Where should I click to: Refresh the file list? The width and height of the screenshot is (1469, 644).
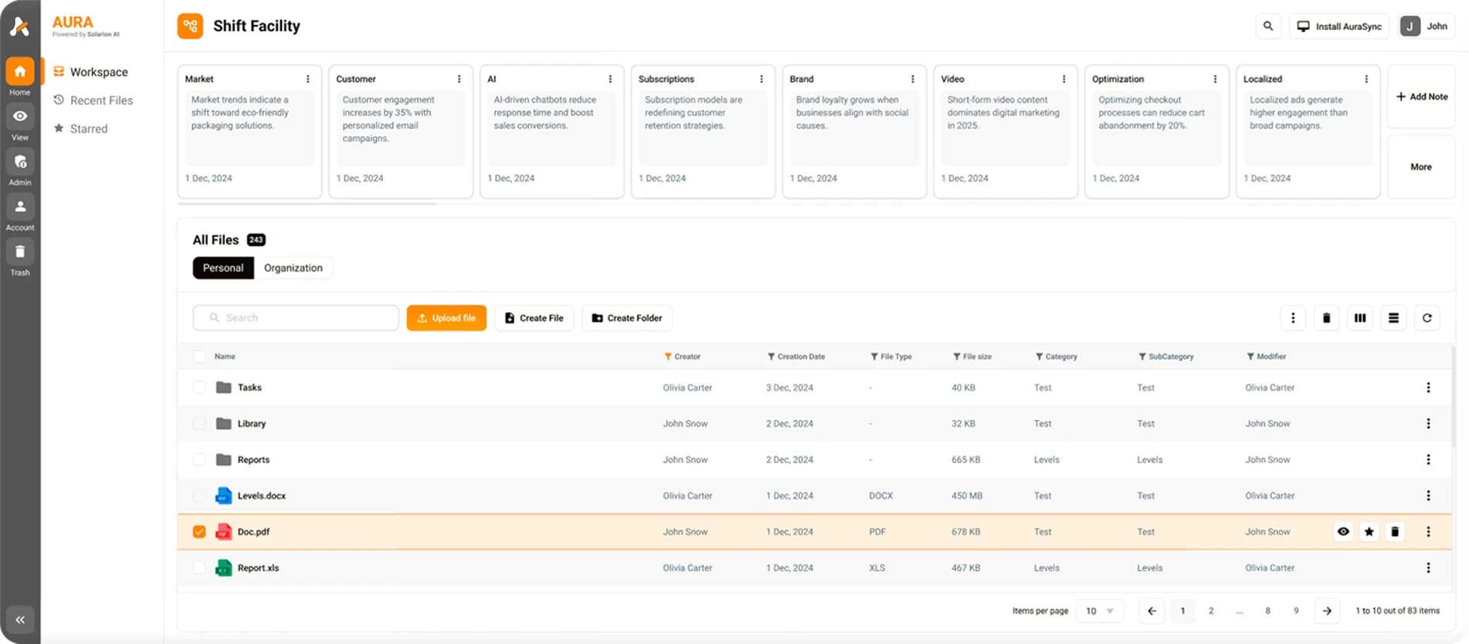click(x=1427, y=318)
